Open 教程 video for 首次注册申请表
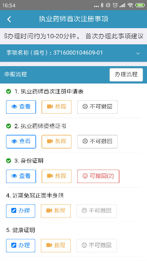The width and height of the screenshot is (147, 261). pos(56,107)
